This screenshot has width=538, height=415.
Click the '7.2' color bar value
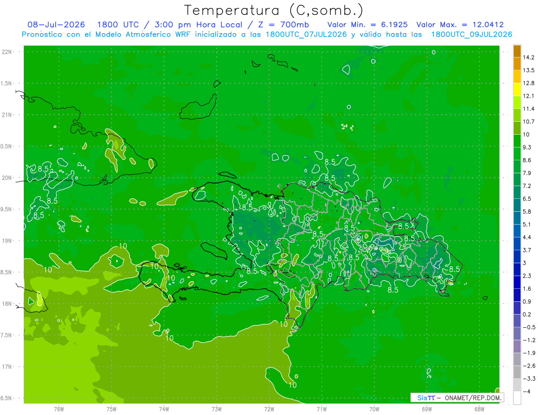coord(528,186)
